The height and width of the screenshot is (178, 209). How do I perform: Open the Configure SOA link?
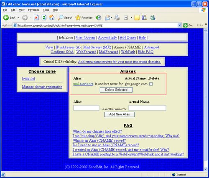click(x=62, y=52)
